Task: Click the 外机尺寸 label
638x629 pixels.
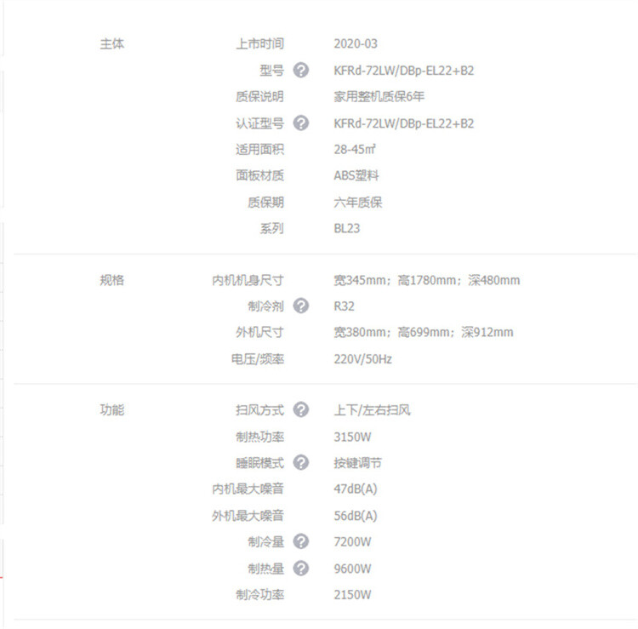Action: click(259, 332)
